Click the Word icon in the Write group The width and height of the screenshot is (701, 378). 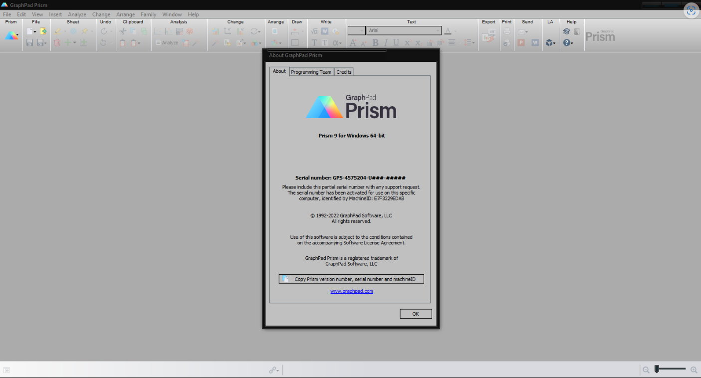pos(325,31)
